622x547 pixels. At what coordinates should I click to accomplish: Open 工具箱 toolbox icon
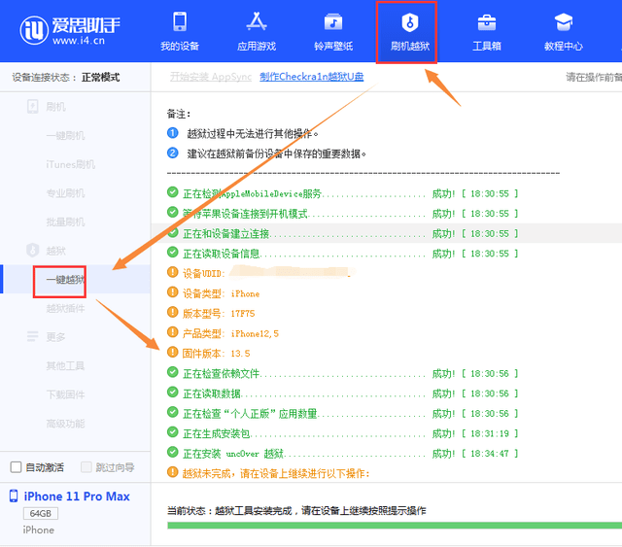(x=487, y=22)
